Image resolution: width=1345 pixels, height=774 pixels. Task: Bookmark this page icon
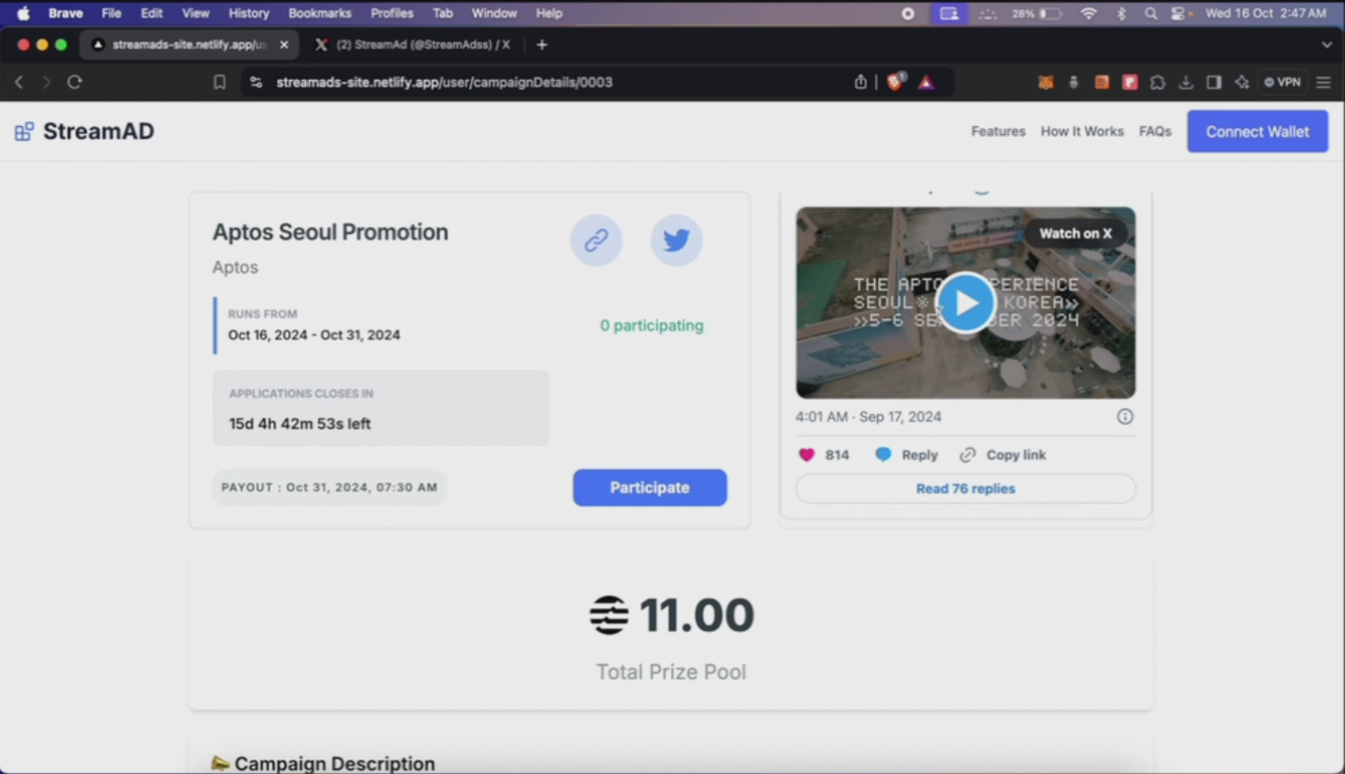pos(219,82)
